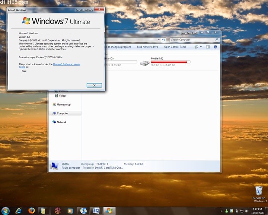Screen dimensions: 268x215
Task: Open the Start menu orb
Action: pos(6,211)
